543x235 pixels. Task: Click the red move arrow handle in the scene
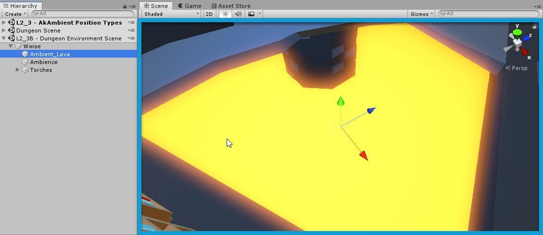364,156
